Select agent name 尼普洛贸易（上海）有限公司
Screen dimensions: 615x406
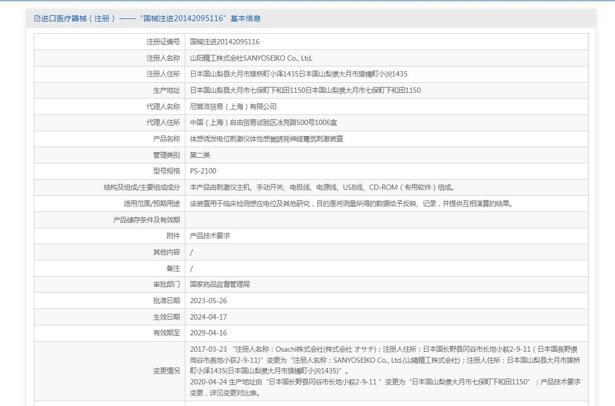tap(233, 107)
